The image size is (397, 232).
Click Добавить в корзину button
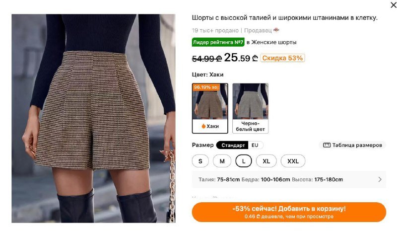click(x=289, y=212)
